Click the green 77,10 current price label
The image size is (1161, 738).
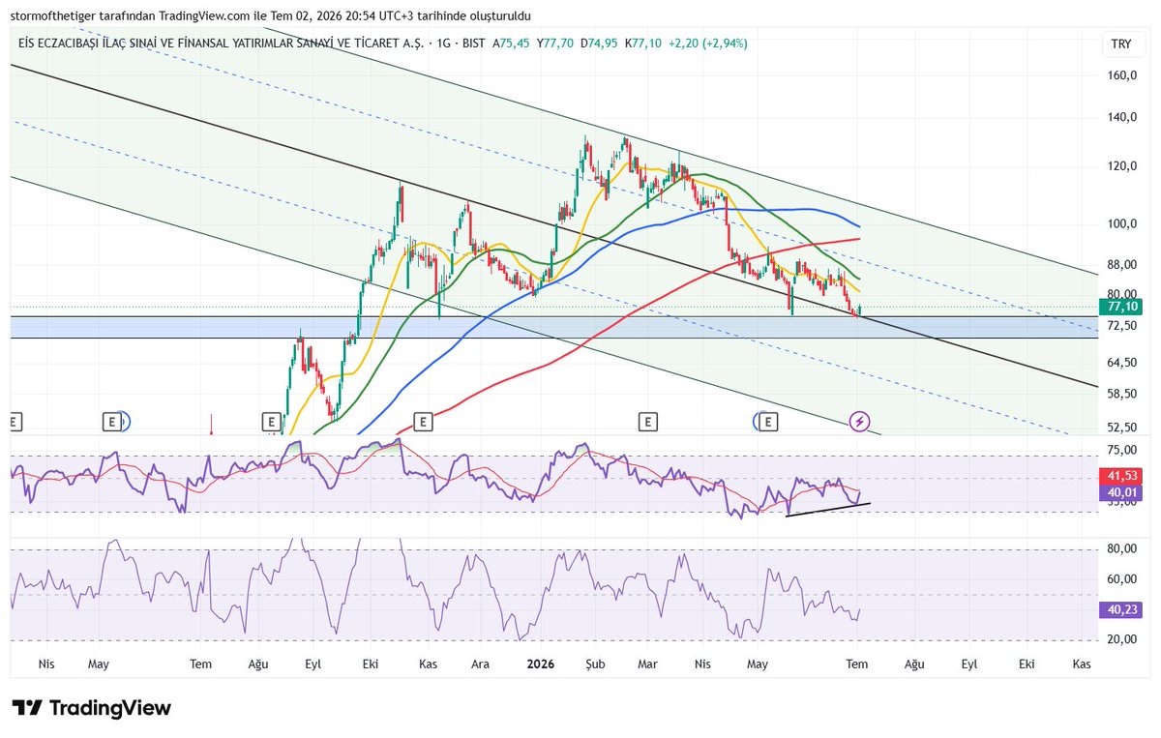coord(1120,307)
